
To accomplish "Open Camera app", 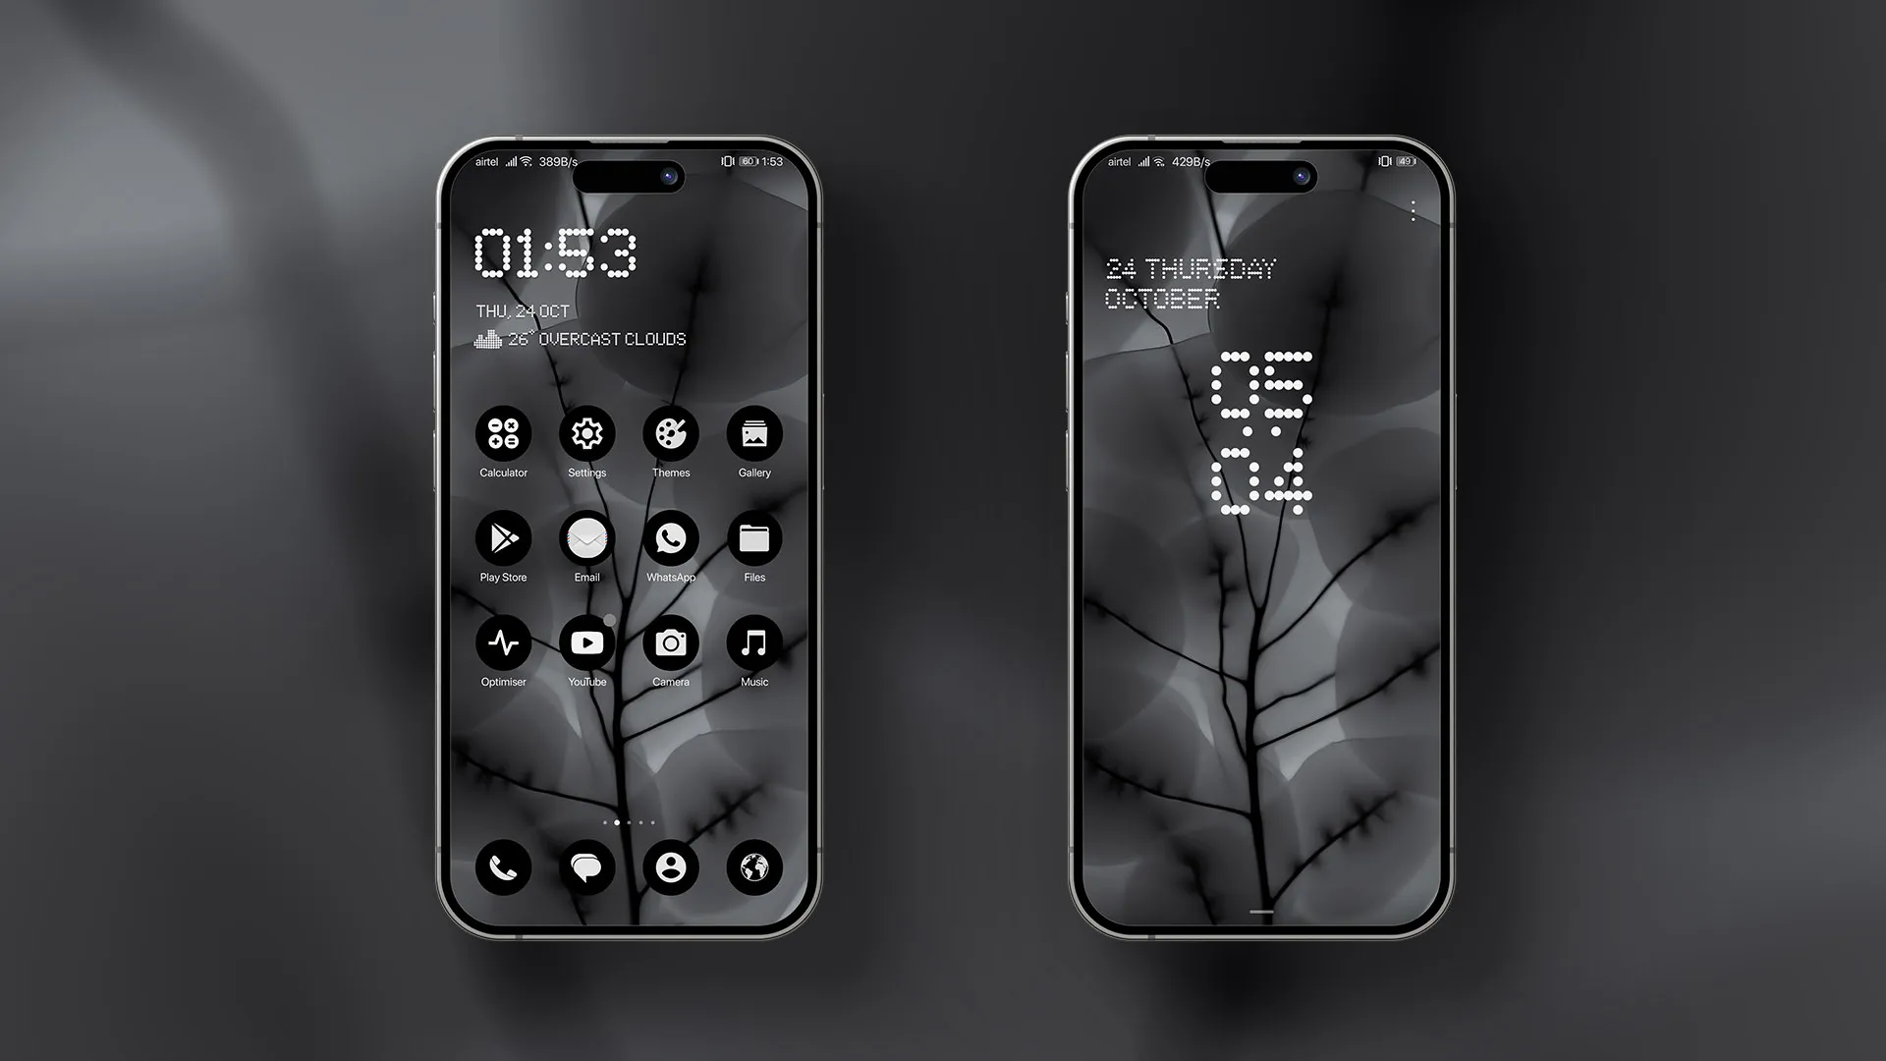I will click(x=671, y=642).
